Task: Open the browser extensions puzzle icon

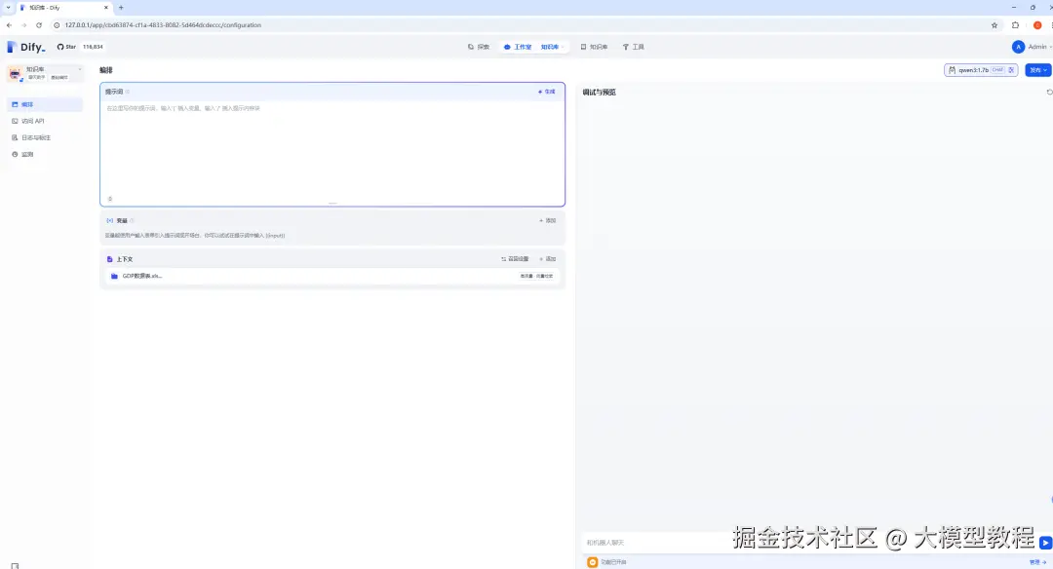Action: coord(1016,25)
